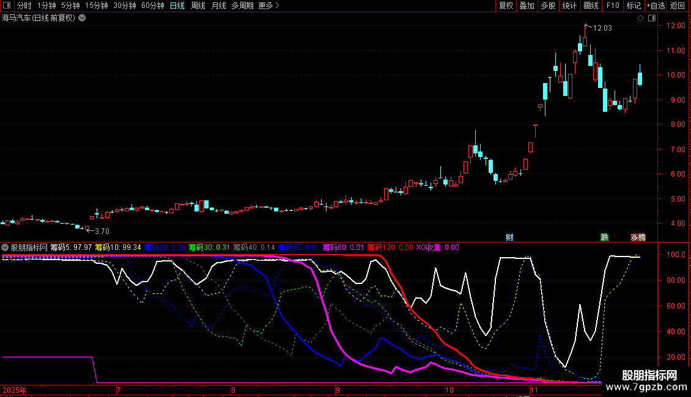Switch chart to 周线 weekly period
The height and width of the screenshot is (397, 691).
(198, 6)
